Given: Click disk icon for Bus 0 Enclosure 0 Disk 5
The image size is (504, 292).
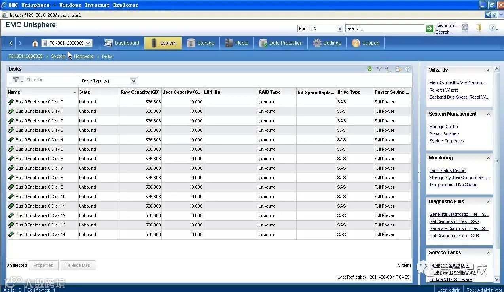Looking at the screenshot, I should (11, 149).
